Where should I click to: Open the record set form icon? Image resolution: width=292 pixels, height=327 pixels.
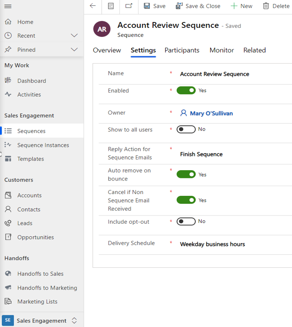pyautogui.click(x=111, y=6)
